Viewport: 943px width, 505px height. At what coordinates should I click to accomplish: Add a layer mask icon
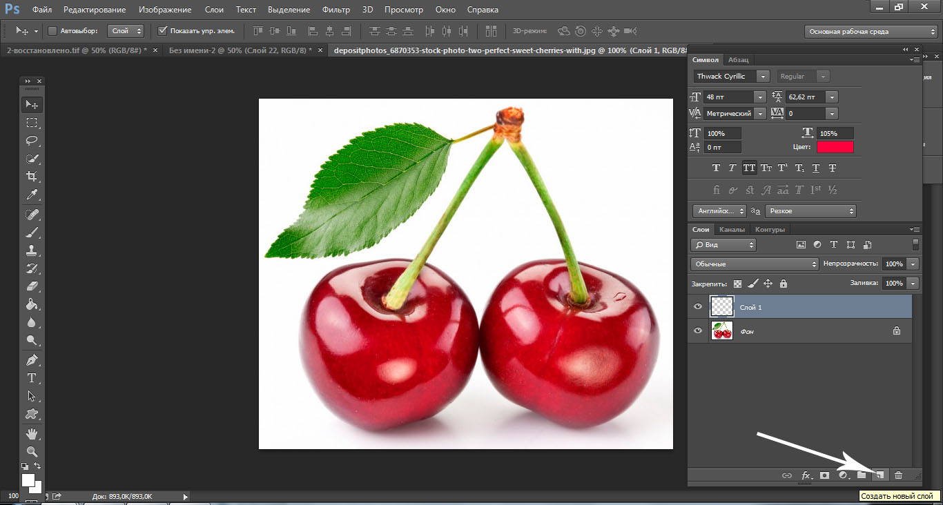[x=824, y=475]
